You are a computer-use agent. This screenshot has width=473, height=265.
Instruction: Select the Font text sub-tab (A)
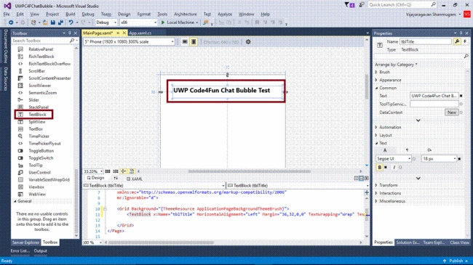pos(385,150)
